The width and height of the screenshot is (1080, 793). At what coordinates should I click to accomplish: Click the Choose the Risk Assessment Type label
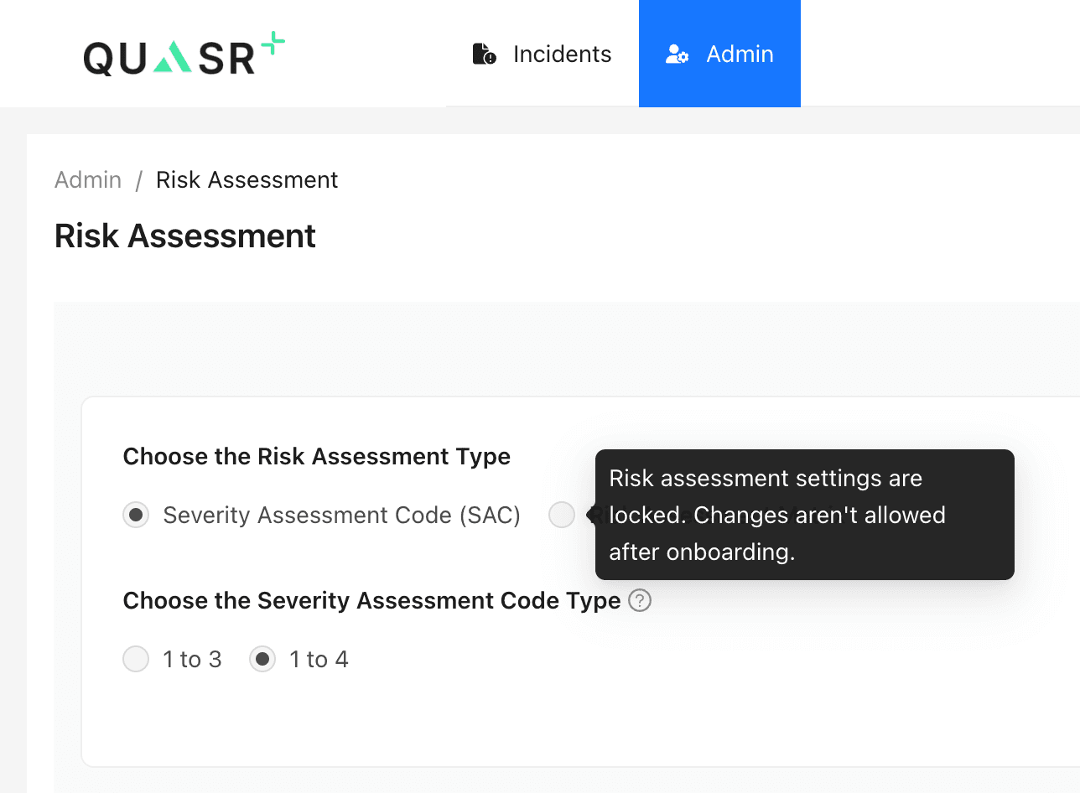[x=316, y=456]
